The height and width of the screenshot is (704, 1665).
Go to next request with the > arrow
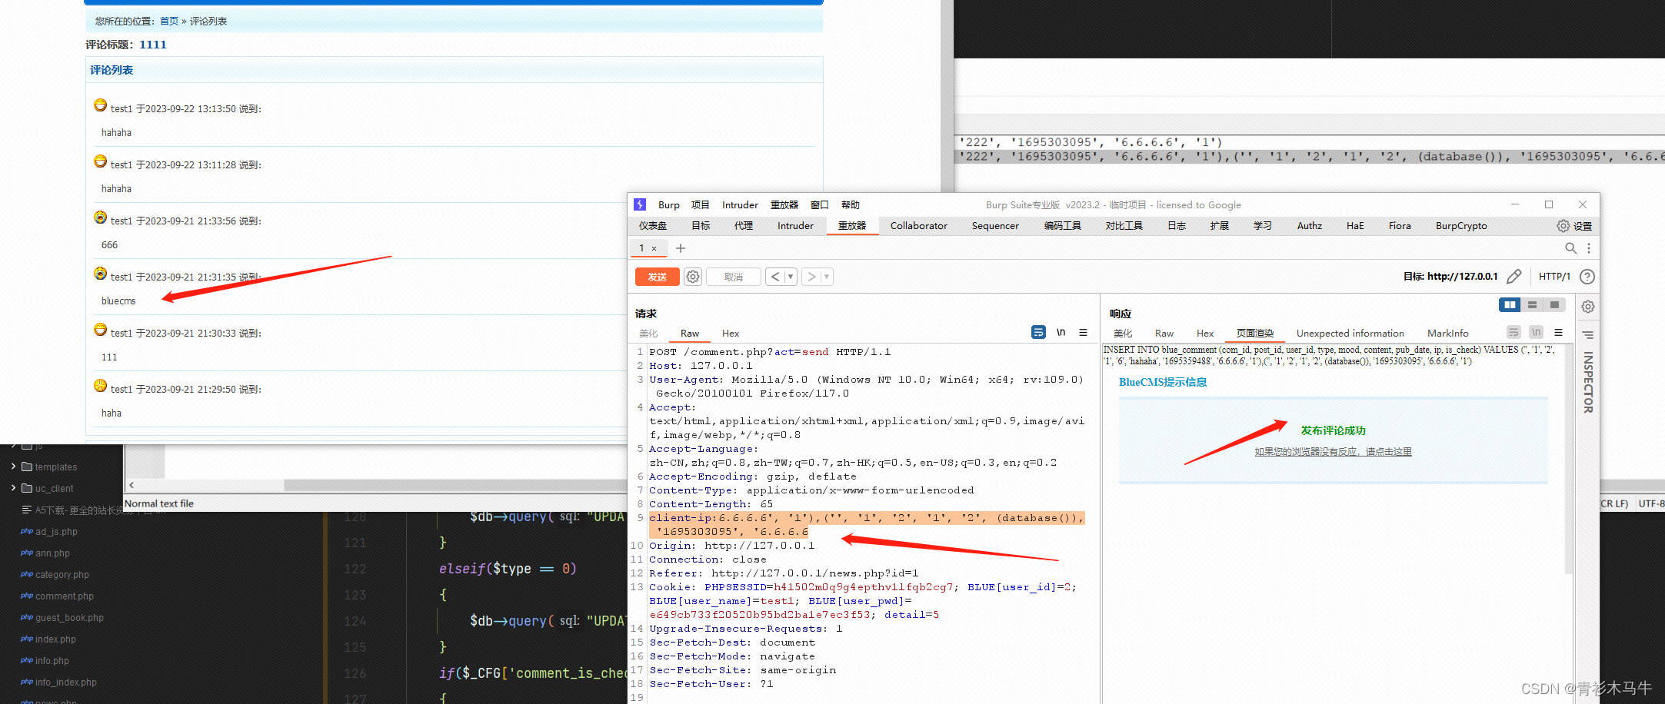(x=811, y=277)
